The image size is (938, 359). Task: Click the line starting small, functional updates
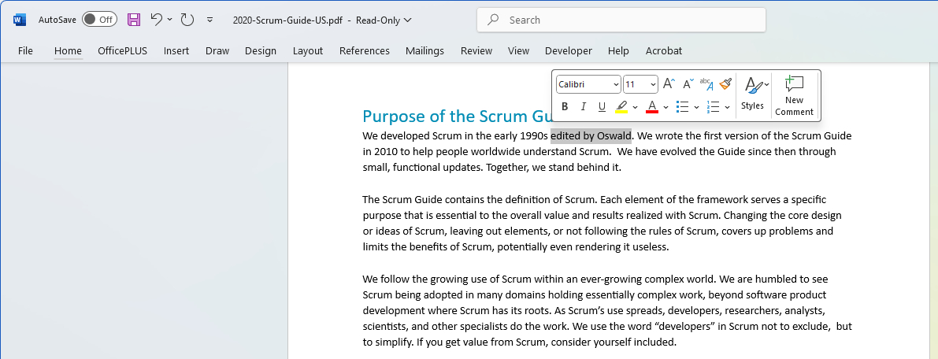click(x=492, y=168)
